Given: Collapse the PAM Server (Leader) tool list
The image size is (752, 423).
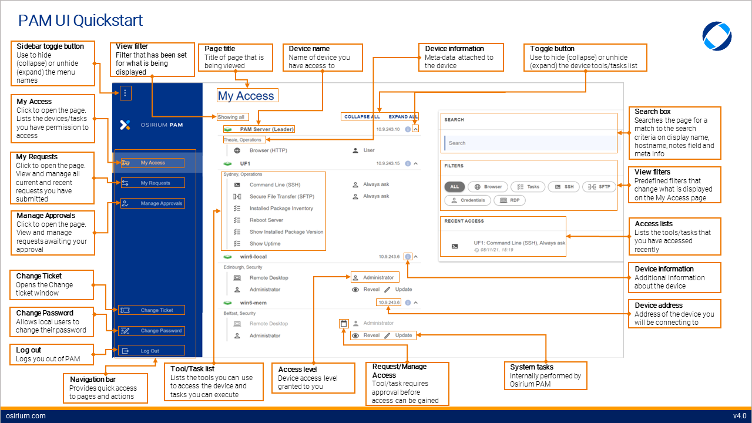Looking at the screenshot, I should pyautogui.click(x=415, y=129).
